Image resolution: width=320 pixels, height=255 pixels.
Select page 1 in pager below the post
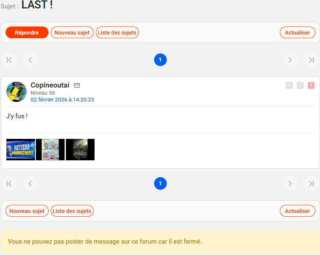coord(160,183)
